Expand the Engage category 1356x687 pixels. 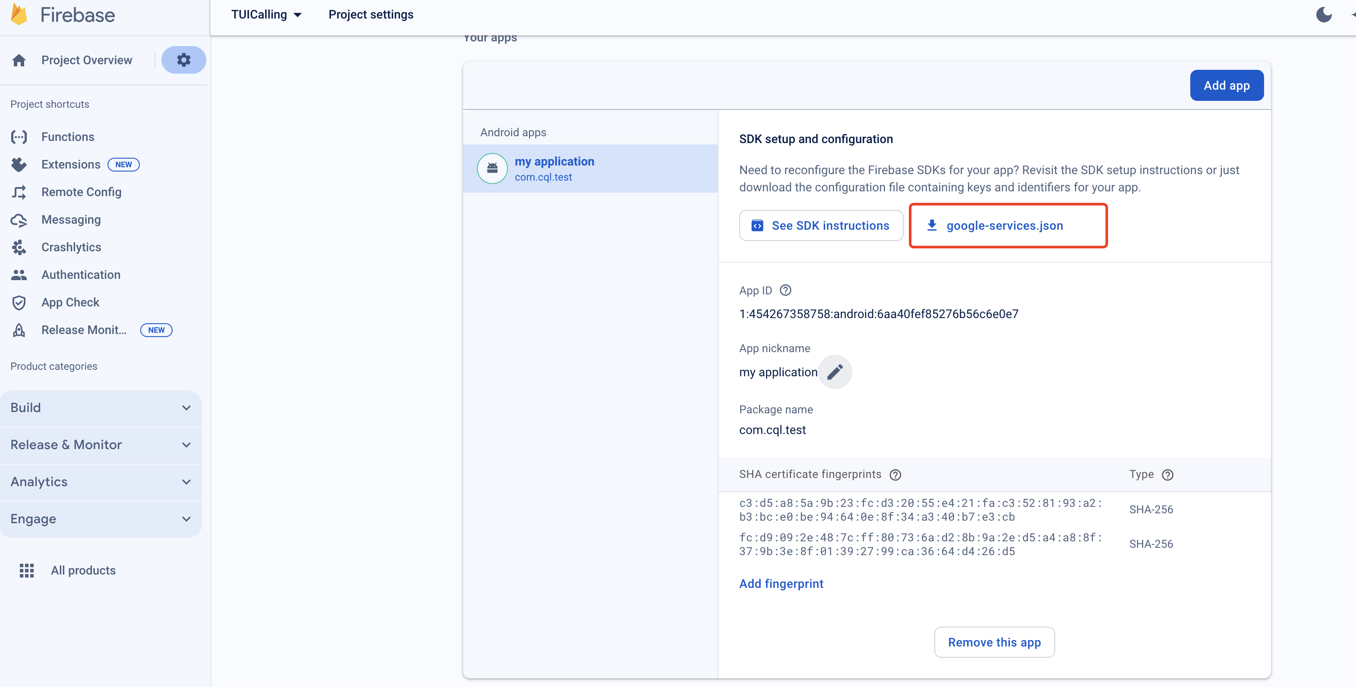pyautogui.click(x=101, y=519)
